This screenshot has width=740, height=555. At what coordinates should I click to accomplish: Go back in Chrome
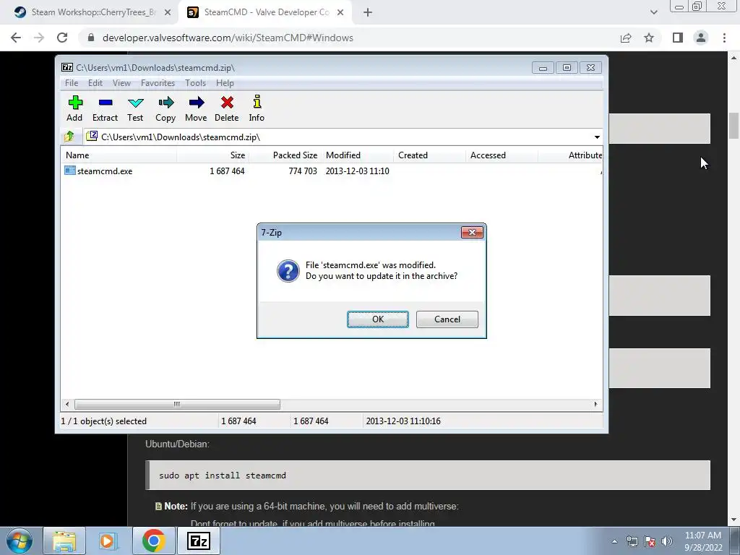point(16,38)
